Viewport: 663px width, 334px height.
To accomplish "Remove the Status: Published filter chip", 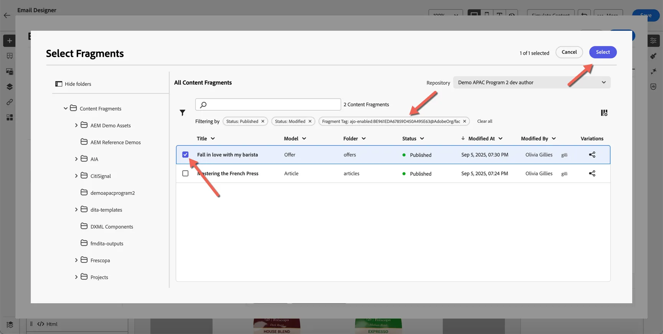I will point(263,121).
